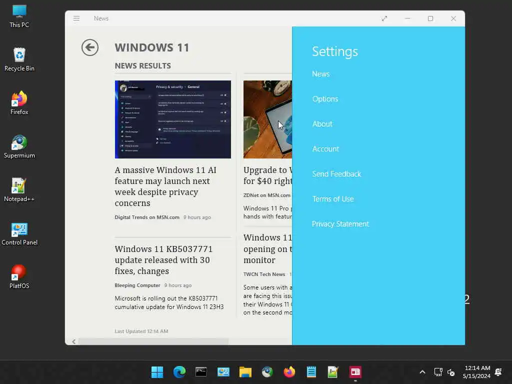Open News in the Settings pane

(320, 74)
